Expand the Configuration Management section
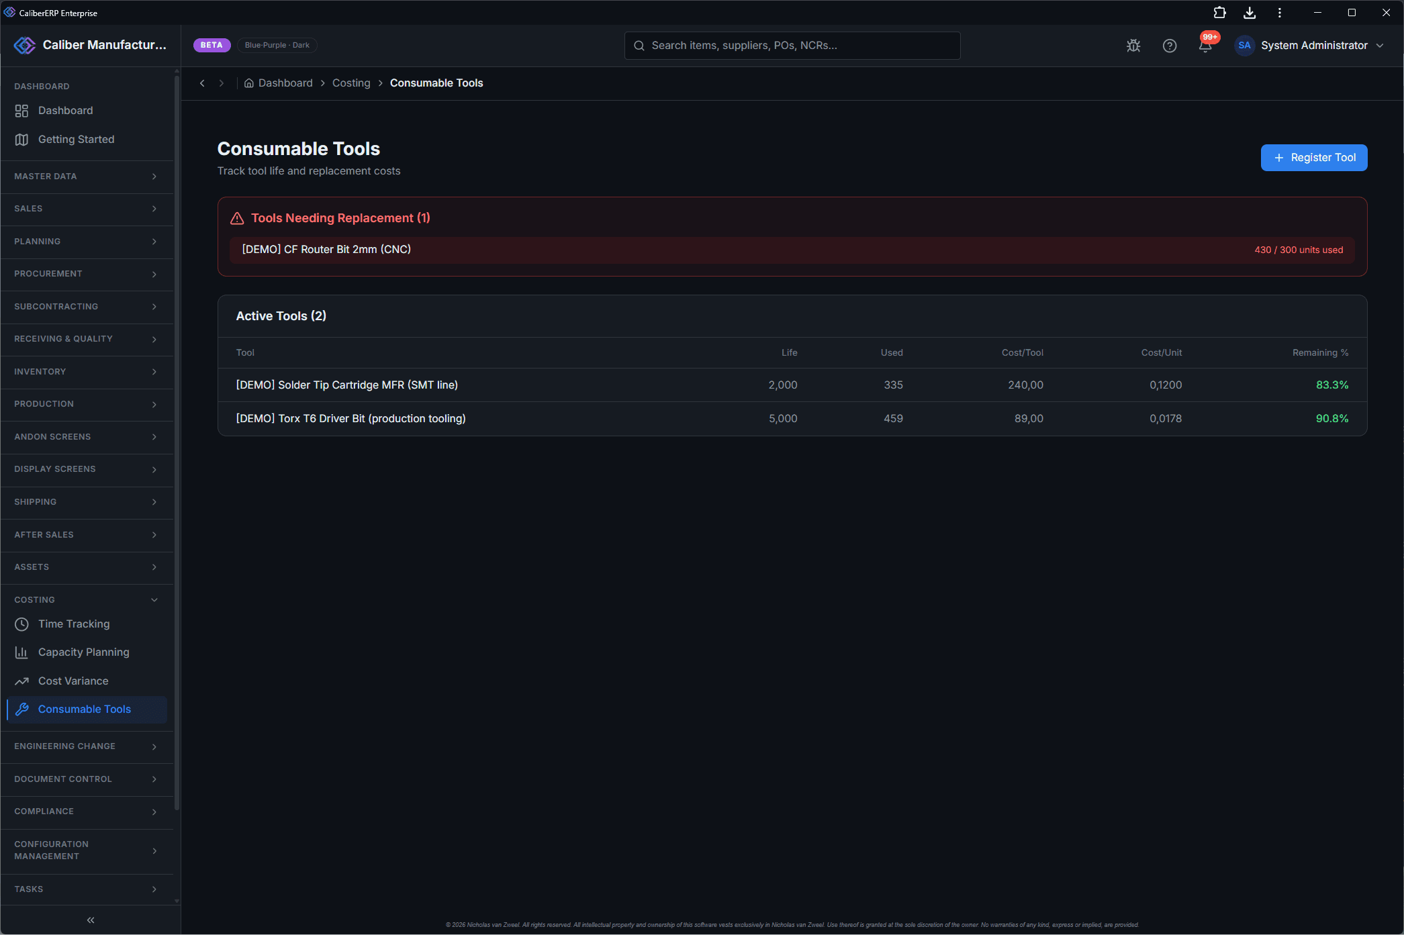 point(87,850)
